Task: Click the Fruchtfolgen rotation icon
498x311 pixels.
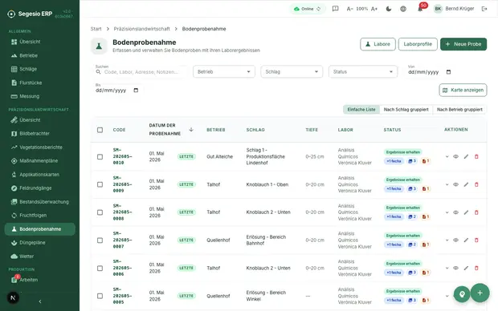Action: [14, 216]
